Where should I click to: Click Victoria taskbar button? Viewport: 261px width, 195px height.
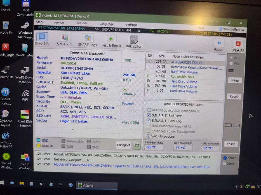click(x=97, y=185)
